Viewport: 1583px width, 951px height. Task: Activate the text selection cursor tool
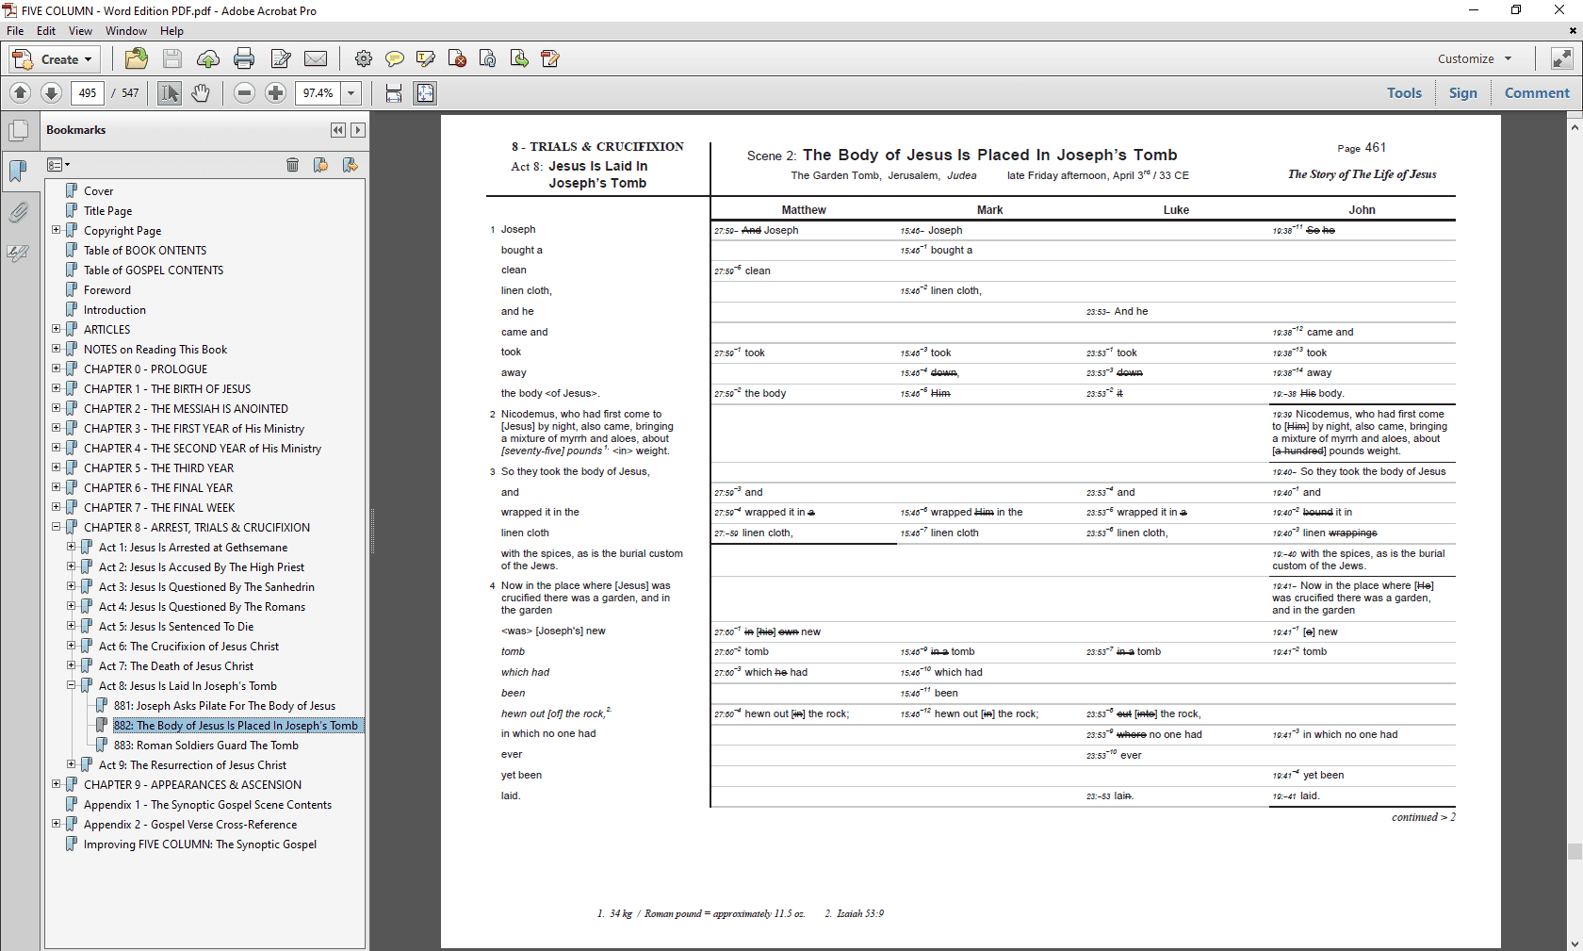click(x=170, y=92)
